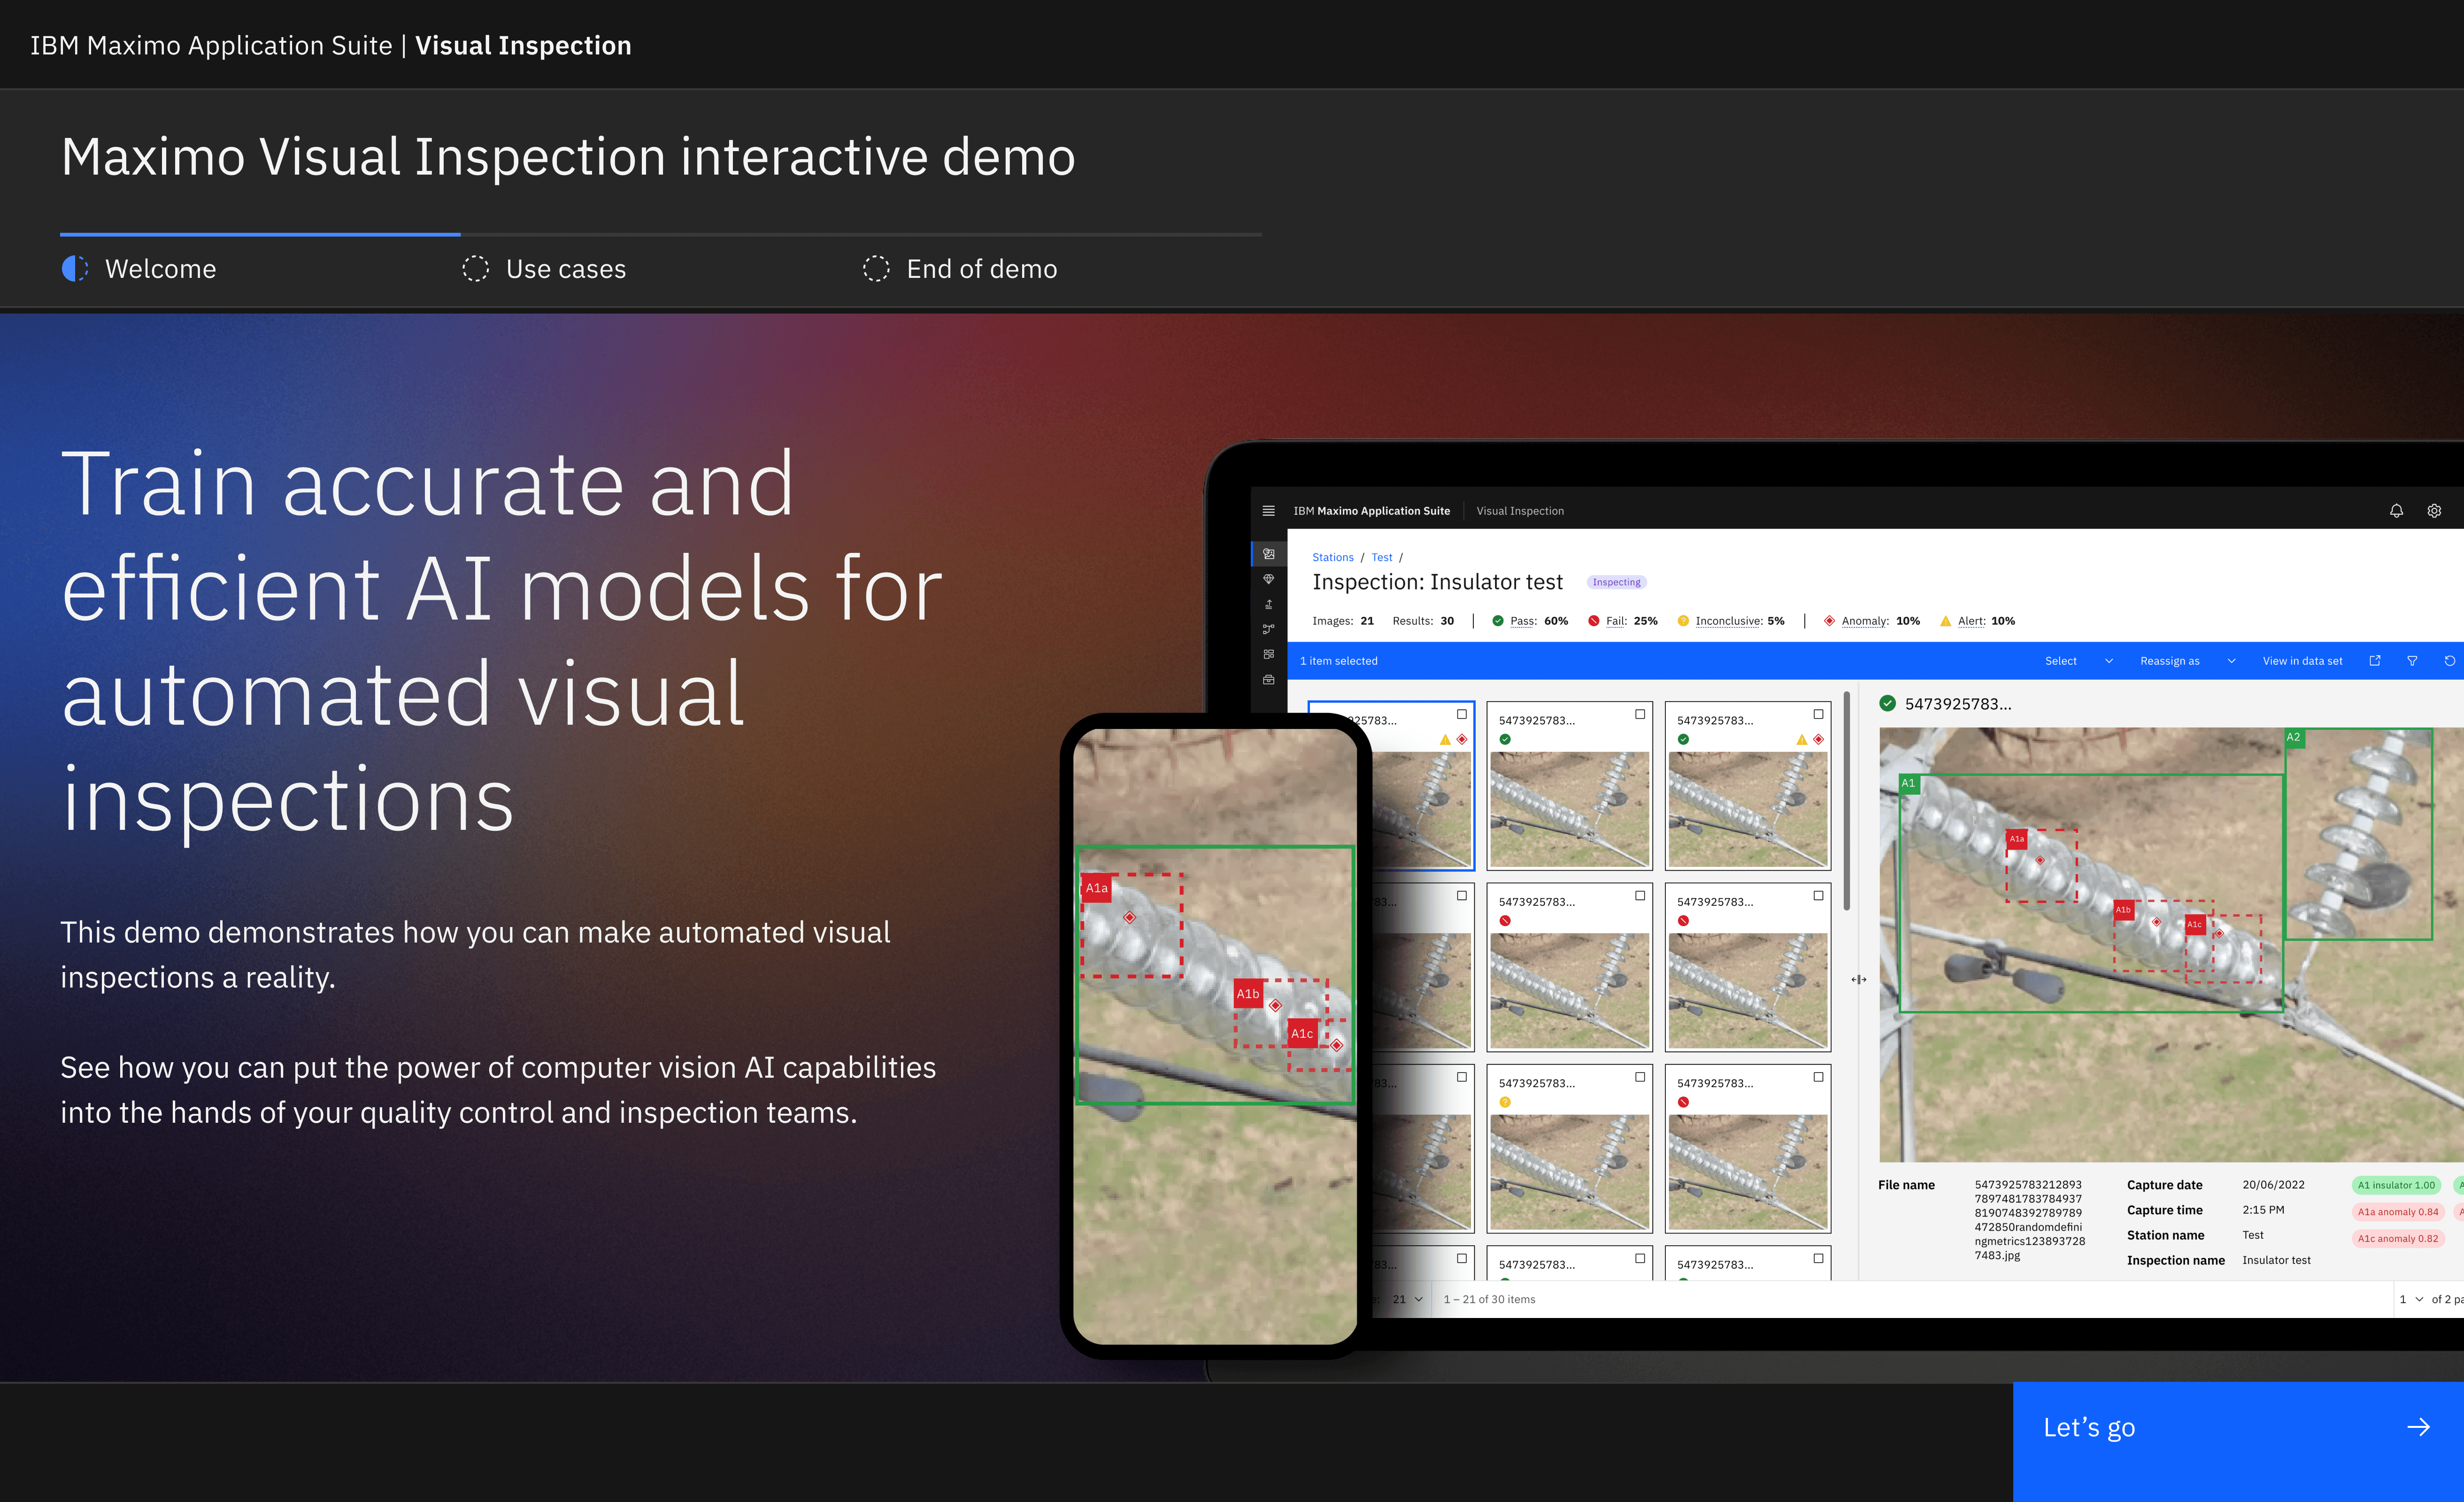Viewport: 2464px width, 1502px height.
Task: Check the second thumbnail's checkbox in top row
Action: pos(1640,714)
